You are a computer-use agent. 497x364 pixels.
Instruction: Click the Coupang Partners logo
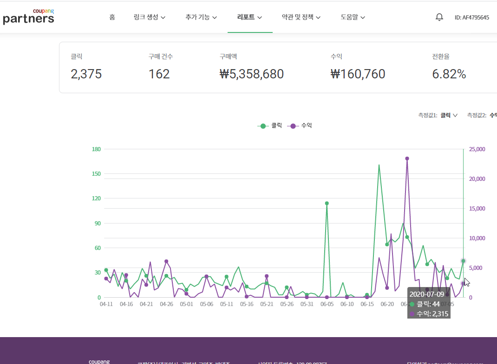(28, 16)
